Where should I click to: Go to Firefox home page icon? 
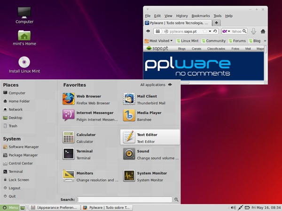pos(263,31)
